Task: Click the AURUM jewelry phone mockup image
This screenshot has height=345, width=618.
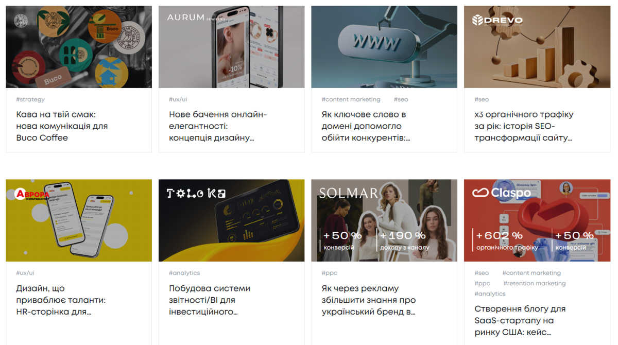Action: 231,47
